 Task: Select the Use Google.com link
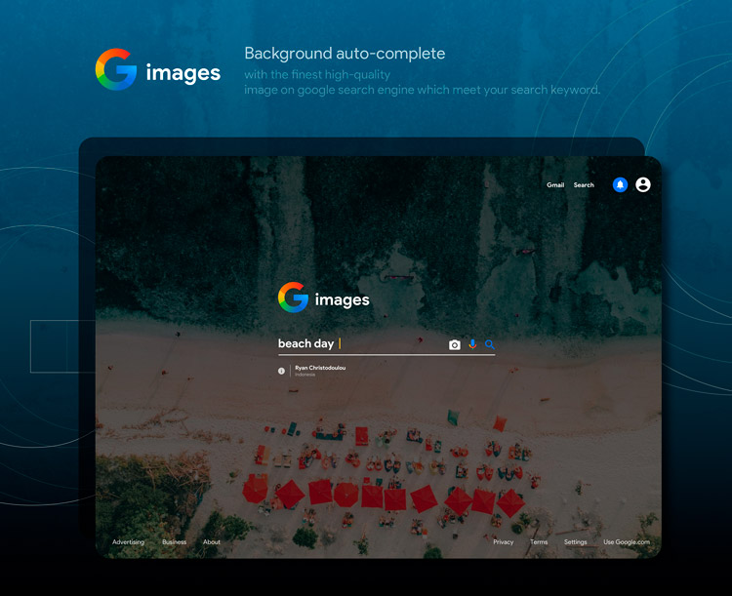(626, 542)
